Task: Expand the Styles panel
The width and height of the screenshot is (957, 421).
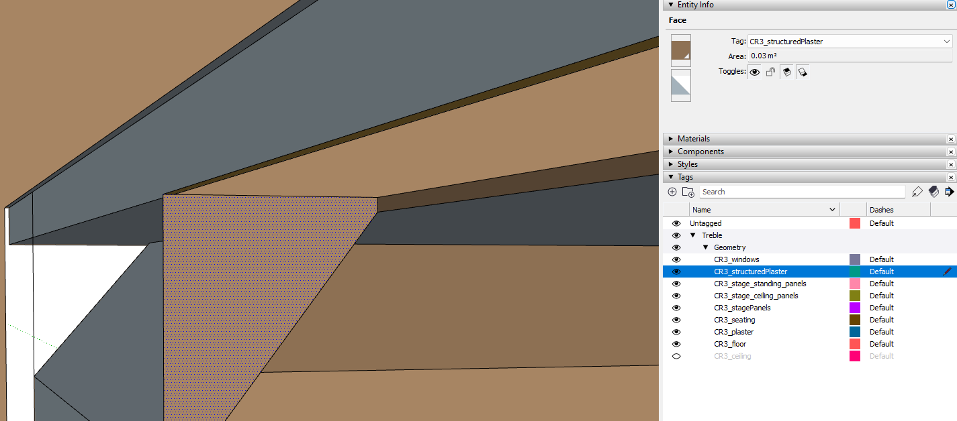Action: [x=670, y=164]
